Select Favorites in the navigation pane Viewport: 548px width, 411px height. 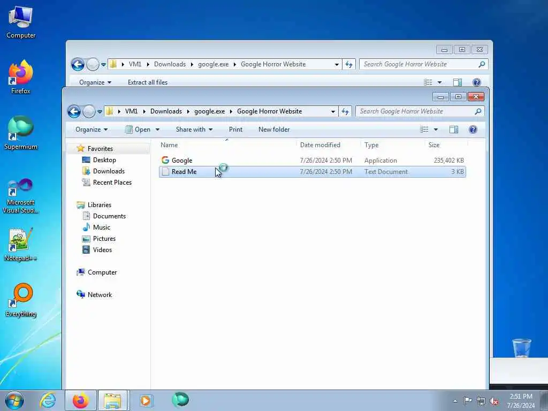tap(100, 149)
